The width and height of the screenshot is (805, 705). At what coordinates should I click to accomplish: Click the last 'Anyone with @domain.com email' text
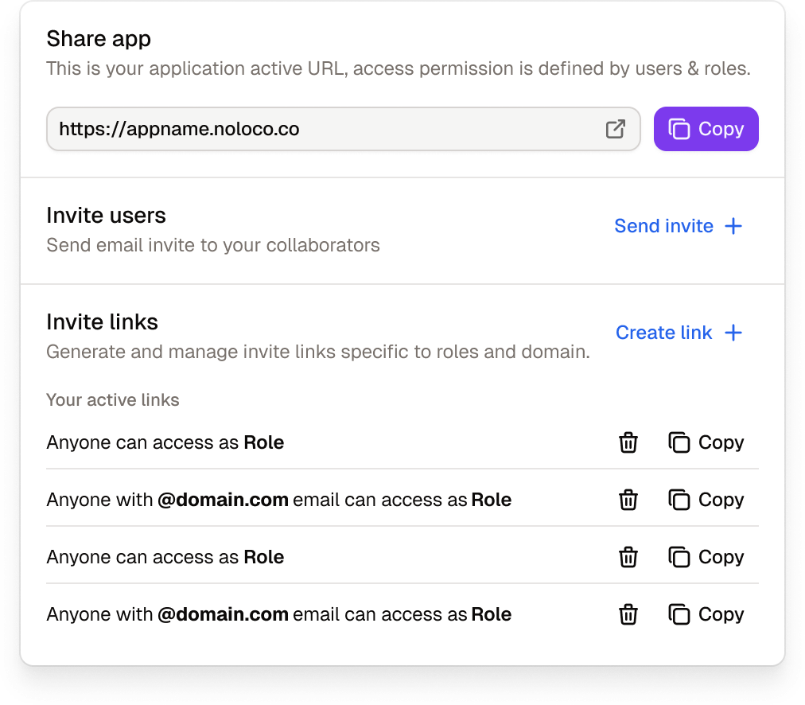(x=278, y=614)
